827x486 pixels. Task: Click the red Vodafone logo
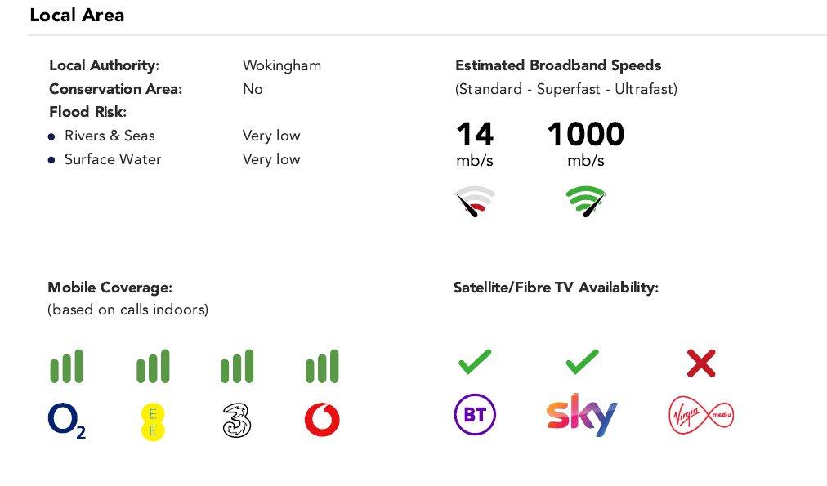point(322,421)
